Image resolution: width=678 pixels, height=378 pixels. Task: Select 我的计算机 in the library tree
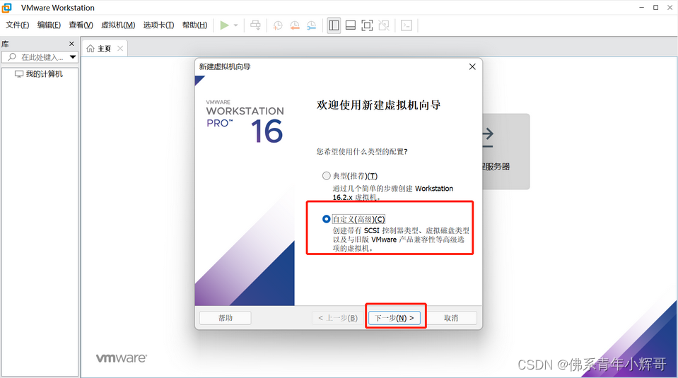click(x=39, y=74)
